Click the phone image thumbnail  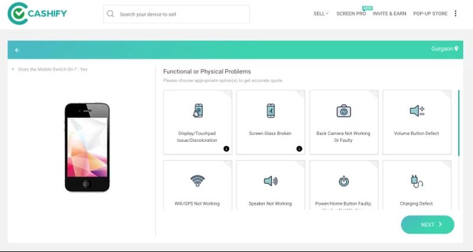[x=87, y=147]
